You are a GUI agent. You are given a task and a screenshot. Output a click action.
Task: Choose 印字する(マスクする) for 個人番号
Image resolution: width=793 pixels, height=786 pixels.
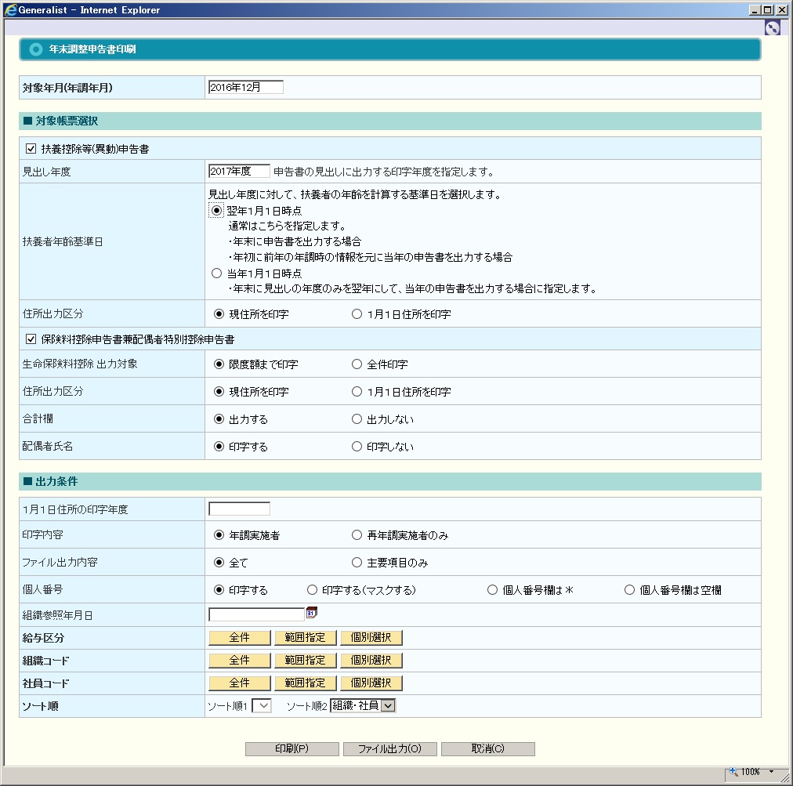(x=313, y=590)
